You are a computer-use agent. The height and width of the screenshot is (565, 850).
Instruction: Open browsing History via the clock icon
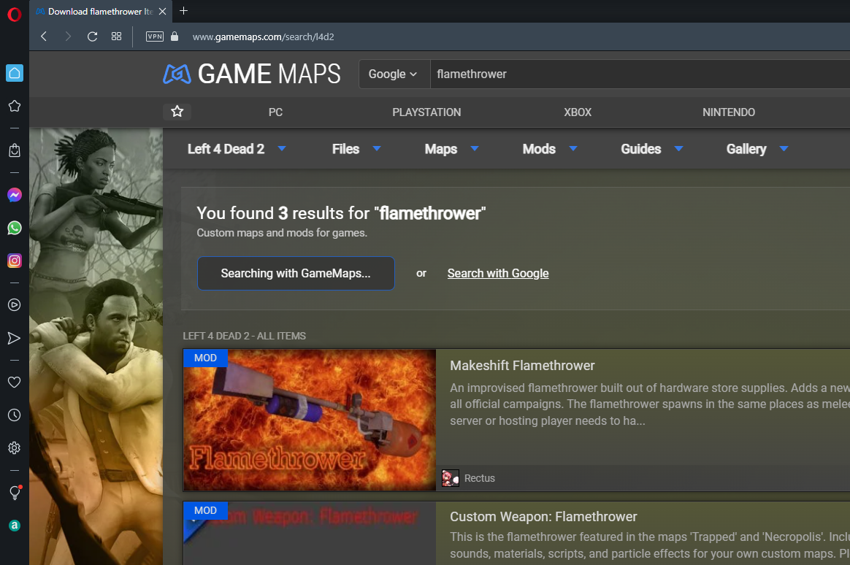(14, 415)
